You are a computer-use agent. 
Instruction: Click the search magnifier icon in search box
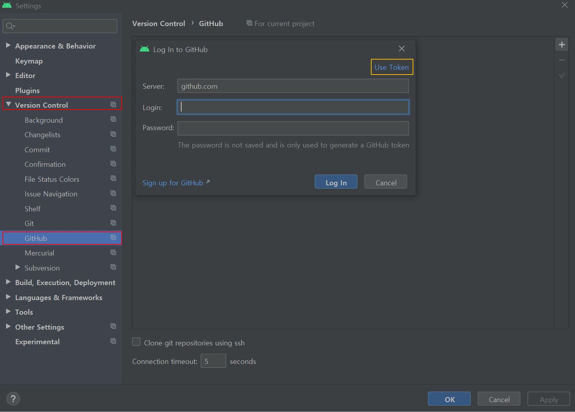[10, 26]
